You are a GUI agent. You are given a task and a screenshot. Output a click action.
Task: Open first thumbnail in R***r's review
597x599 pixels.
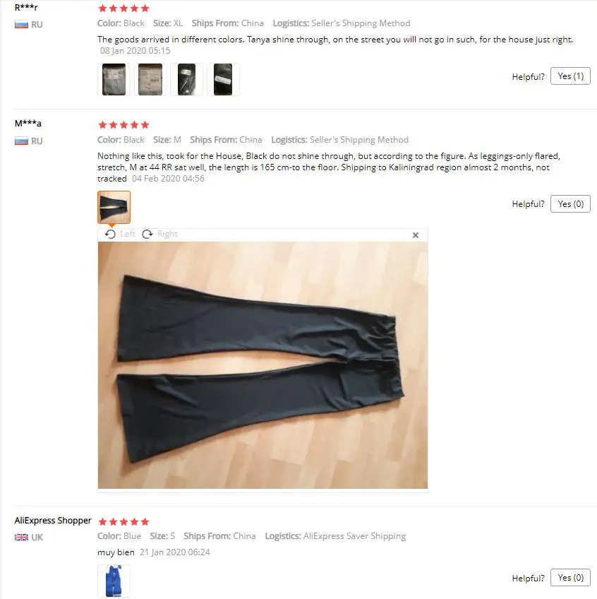click(x=114, y=79)
